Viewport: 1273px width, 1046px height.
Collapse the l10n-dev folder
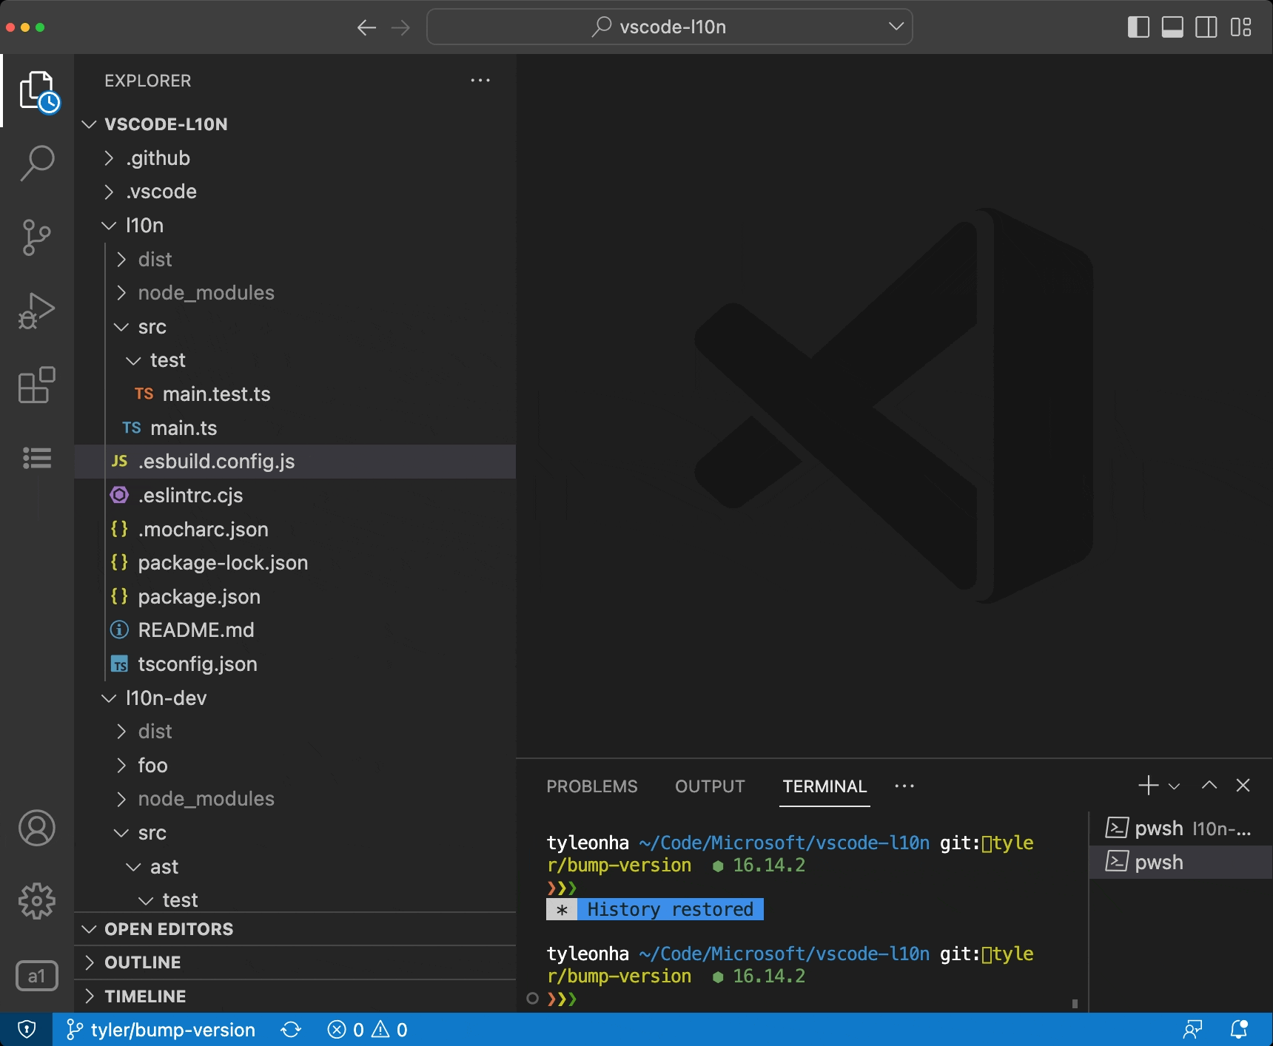click(x=109, y=698)
